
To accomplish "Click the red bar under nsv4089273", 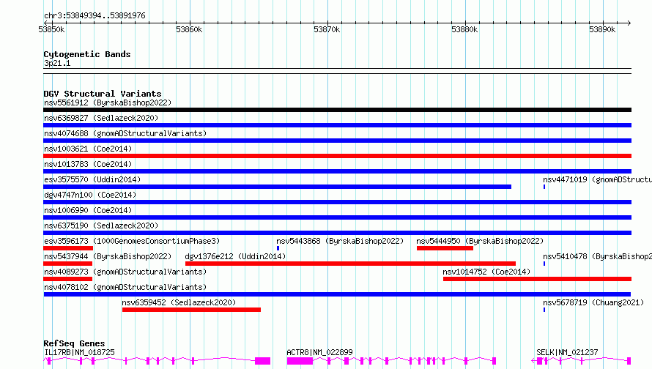I will coord(68,279).
